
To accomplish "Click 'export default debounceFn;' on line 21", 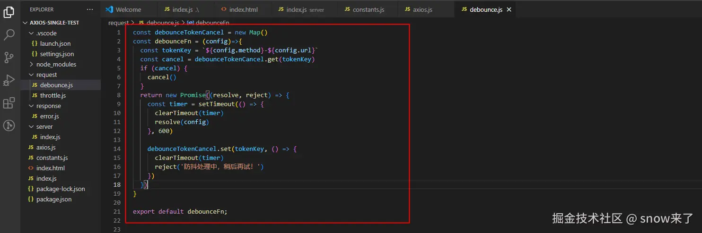I will click(x=180, y=211).
